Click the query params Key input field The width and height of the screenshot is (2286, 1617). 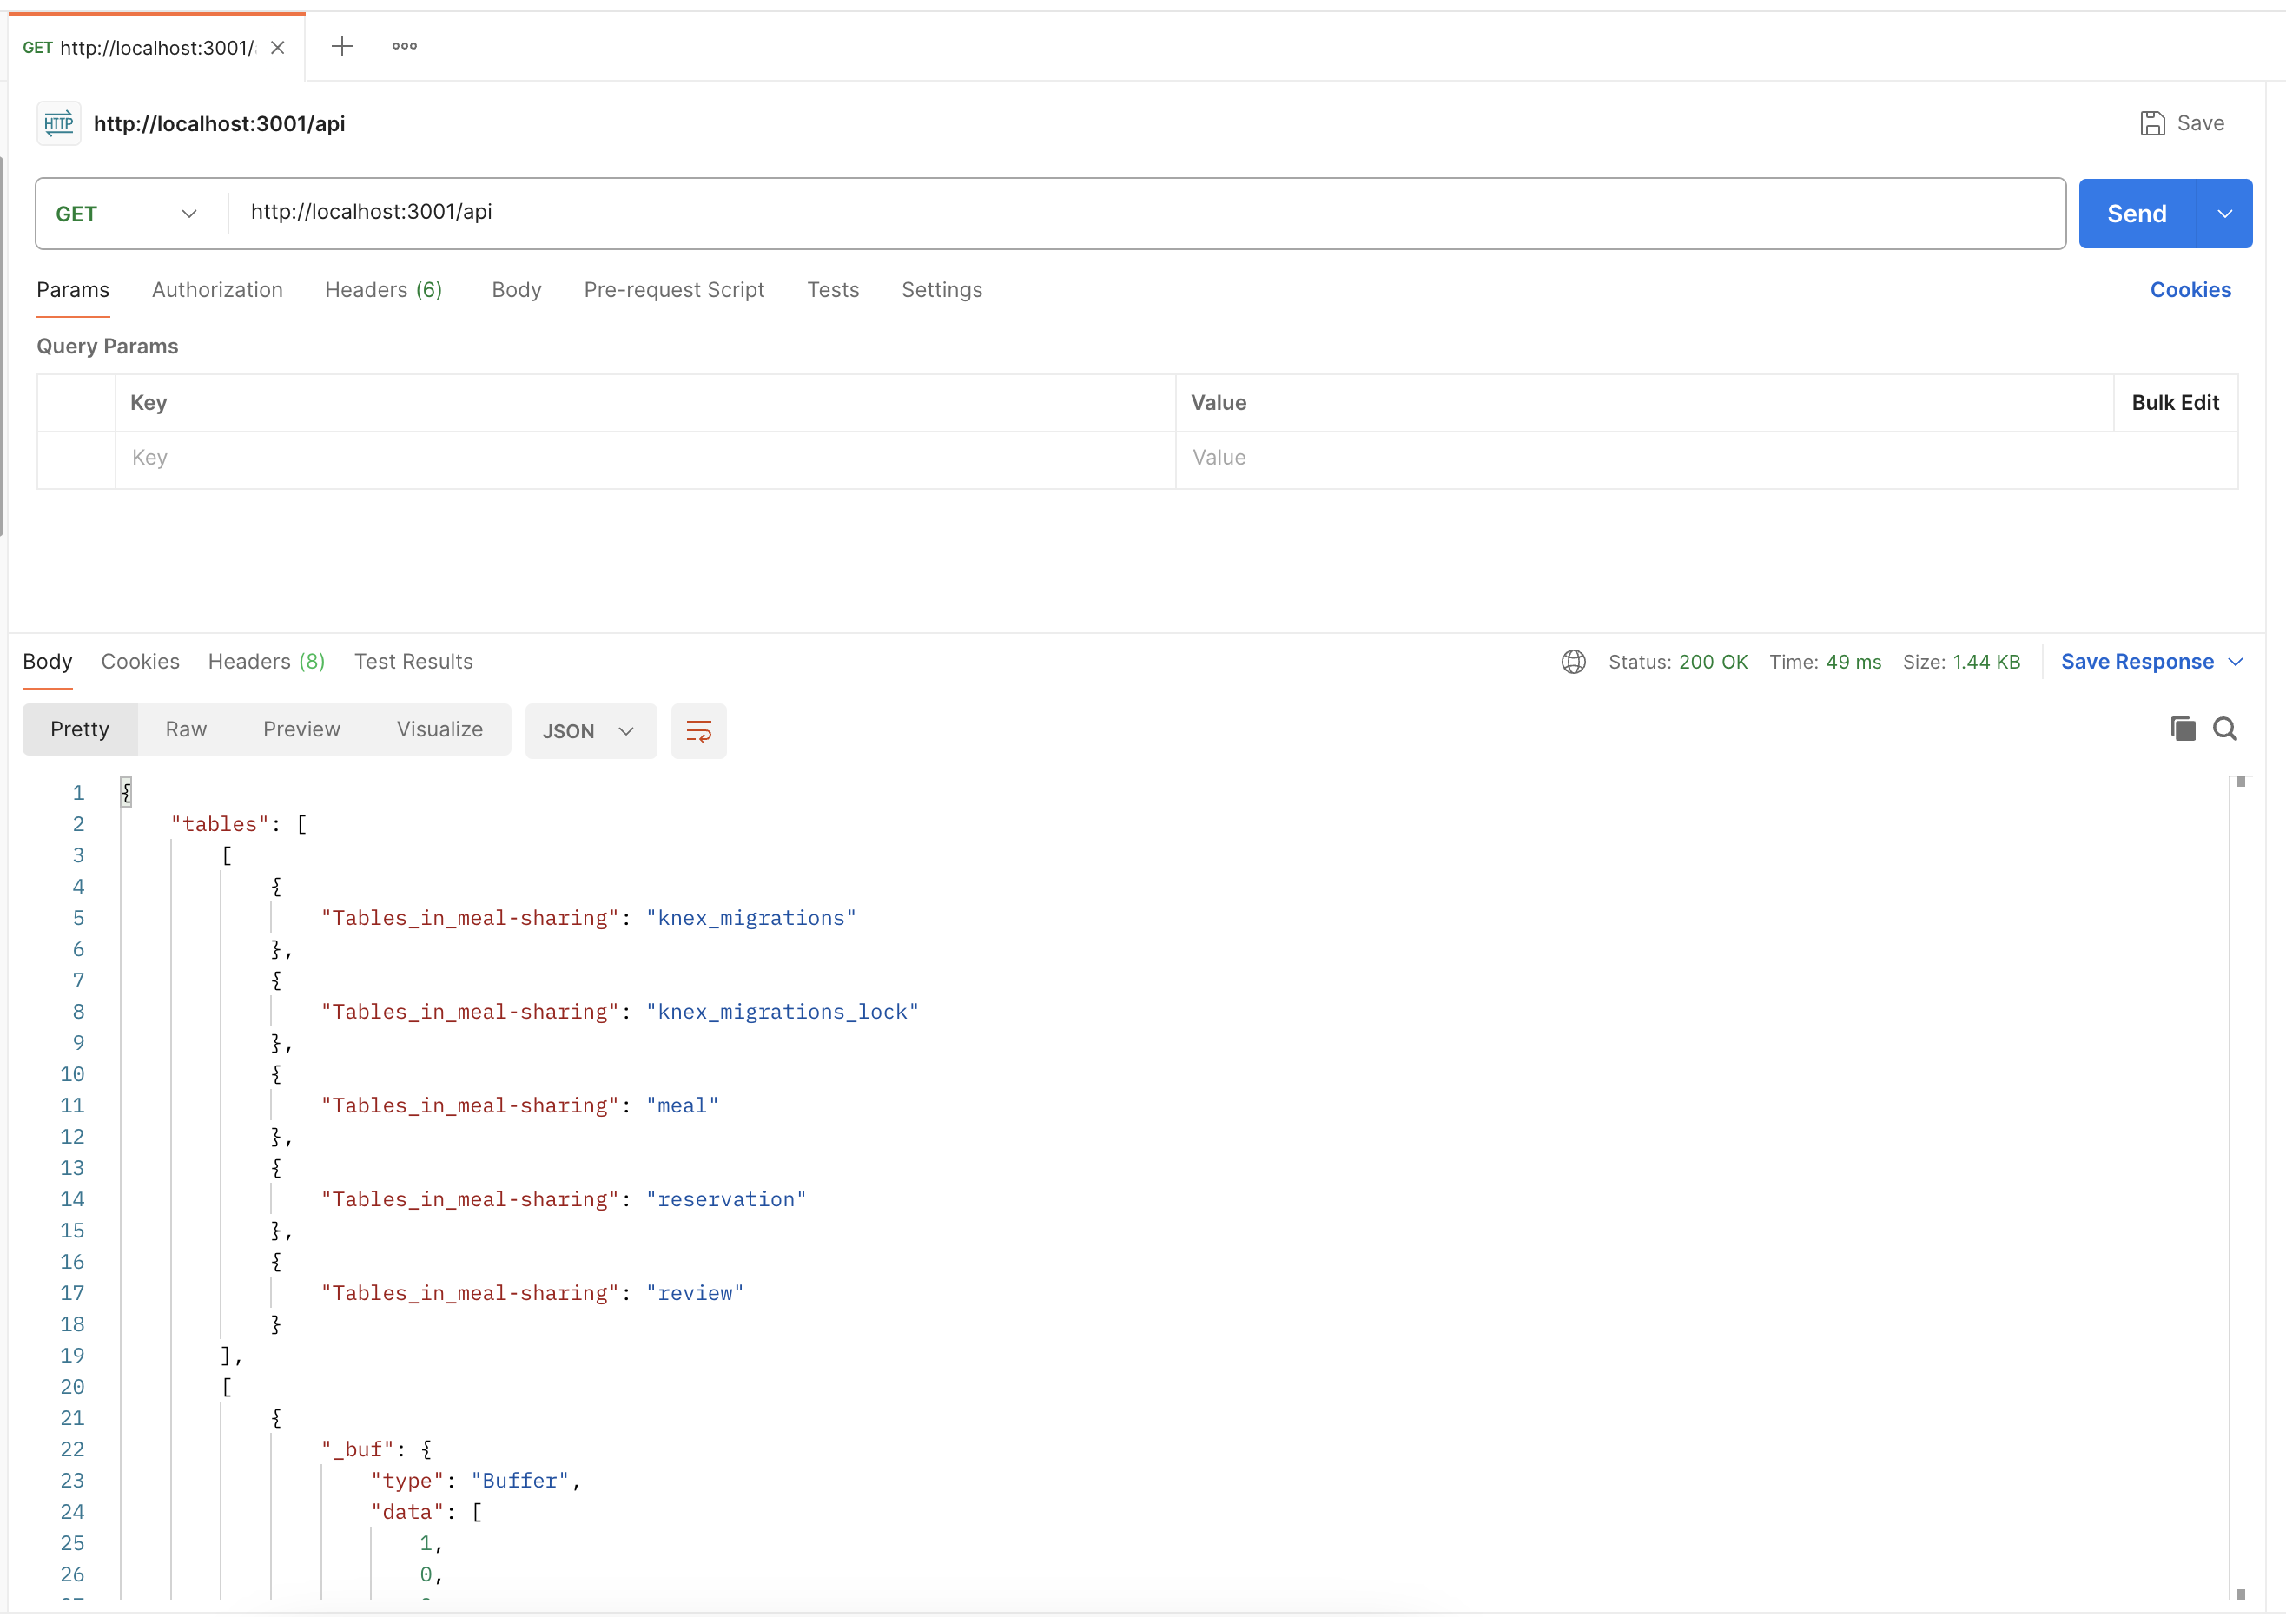click(x=644, y=458)
